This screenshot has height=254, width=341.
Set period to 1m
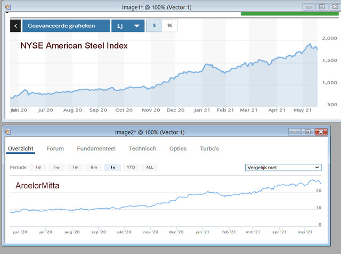click(x=75, y=168)
